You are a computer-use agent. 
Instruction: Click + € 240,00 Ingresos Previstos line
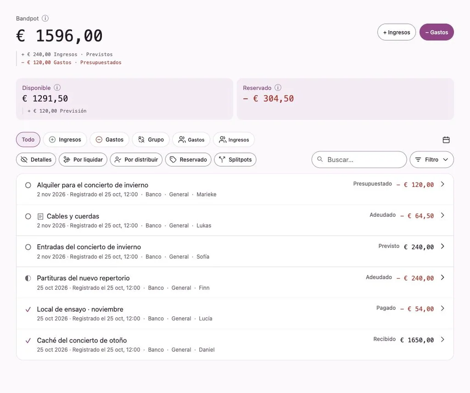67,54
